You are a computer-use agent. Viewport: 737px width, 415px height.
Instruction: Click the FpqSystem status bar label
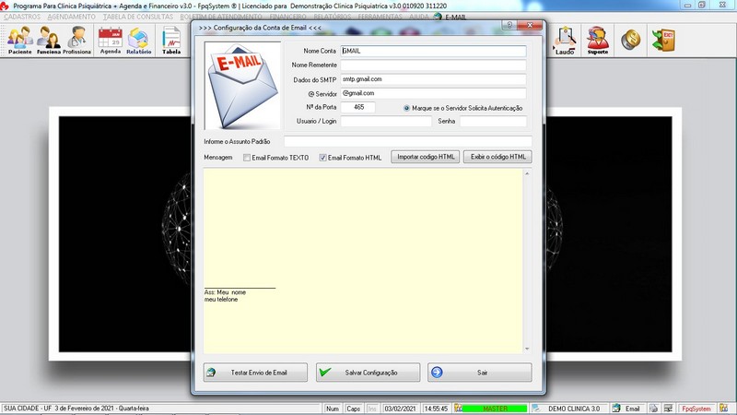click(696, 409)
